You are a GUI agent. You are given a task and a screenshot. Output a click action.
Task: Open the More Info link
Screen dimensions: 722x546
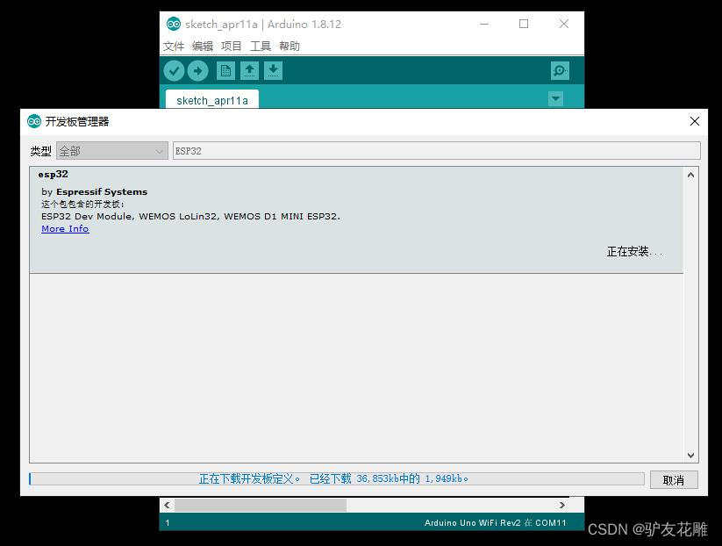pos(65,229)
